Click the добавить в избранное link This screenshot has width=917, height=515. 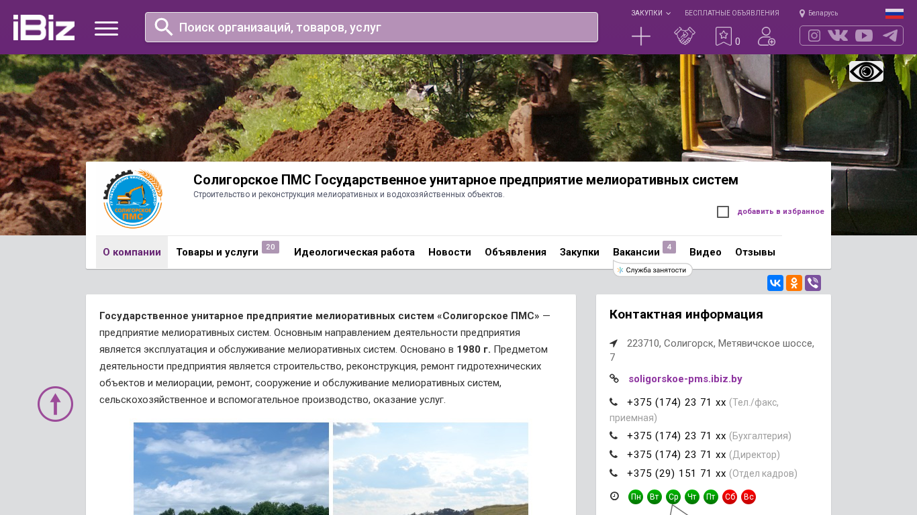781,212
